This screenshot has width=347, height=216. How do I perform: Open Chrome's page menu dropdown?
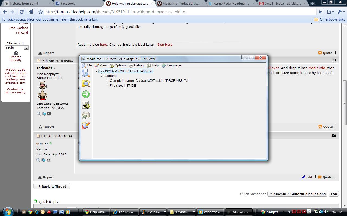[330, 12]
